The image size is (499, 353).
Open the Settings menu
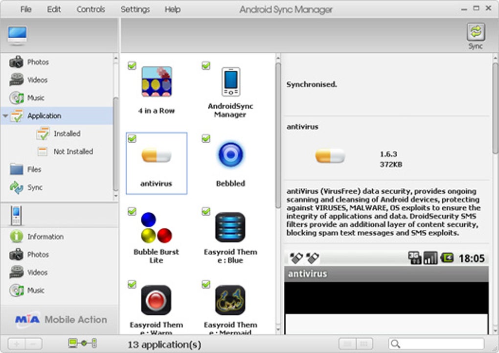point(135,10)
